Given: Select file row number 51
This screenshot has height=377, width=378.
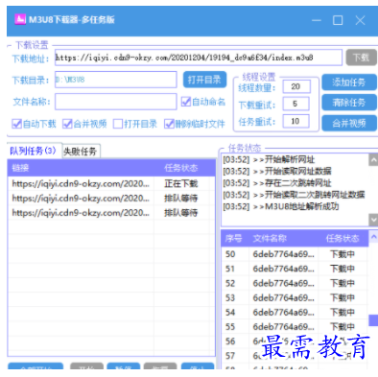Looking at the screenshot, I should (295, 269).
